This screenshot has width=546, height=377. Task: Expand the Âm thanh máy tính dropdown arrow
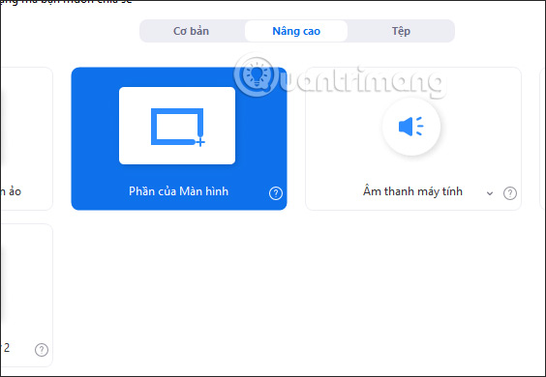490,193
